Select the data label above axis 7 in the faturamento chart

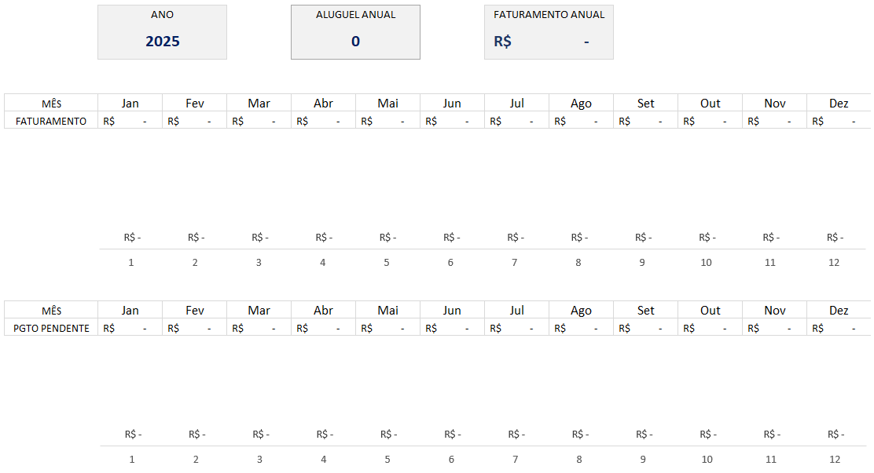pos(515,238)
